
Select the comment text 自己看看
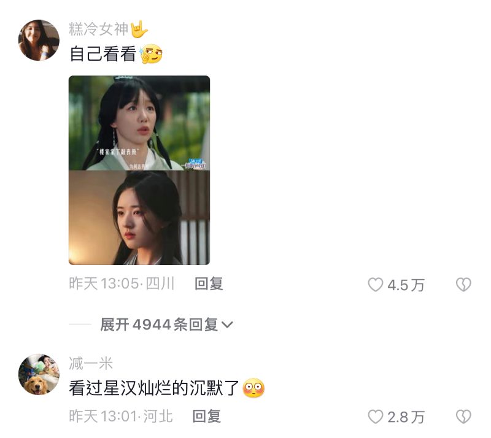102,54
